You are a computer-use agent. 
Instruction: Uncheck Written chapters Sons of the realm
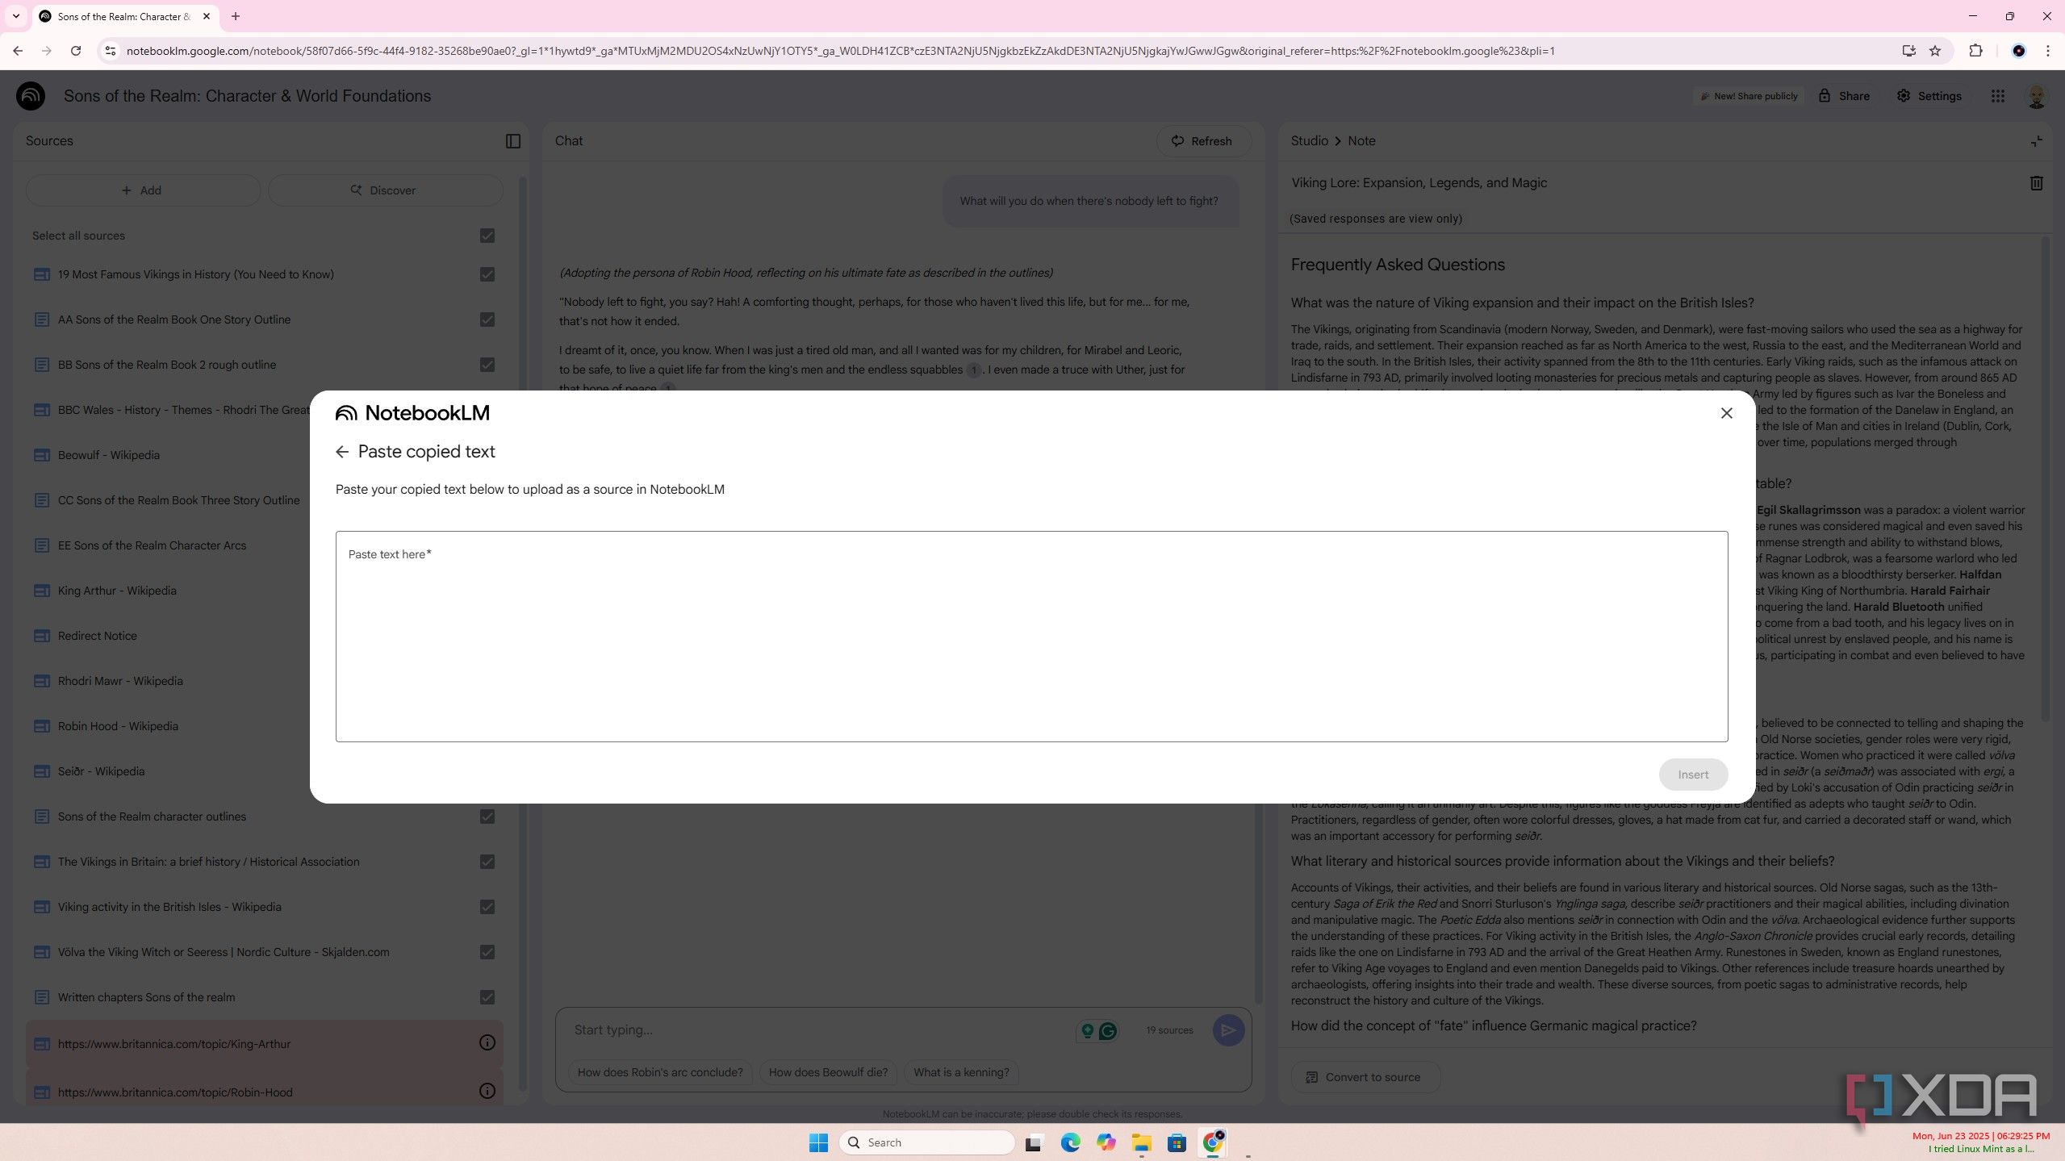point(487,997)
